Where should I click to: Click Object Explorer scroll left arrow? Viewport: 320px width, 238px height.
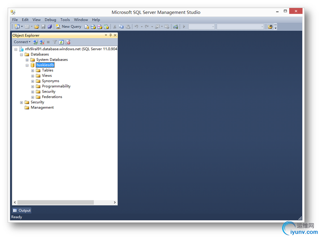click(x=15, y=202)
